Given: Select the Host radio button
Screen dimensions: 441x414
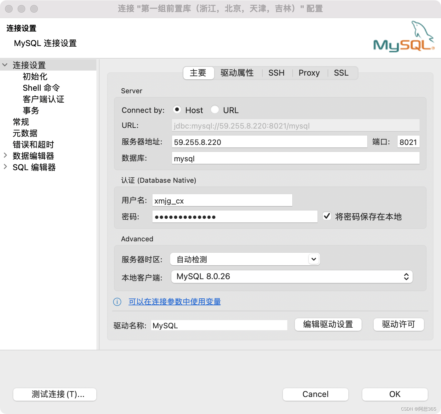Looking at the screenshot, I should pyautogui.click(x=177, y=110).
